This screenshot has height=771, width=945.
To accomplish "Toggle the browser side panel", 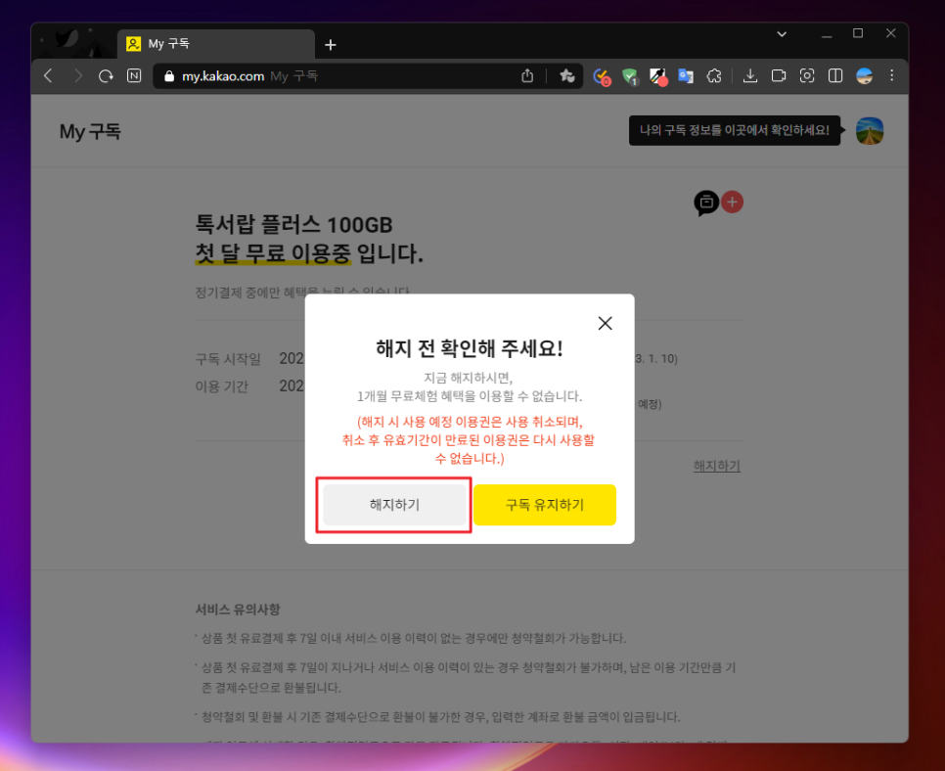I will 835,76.
